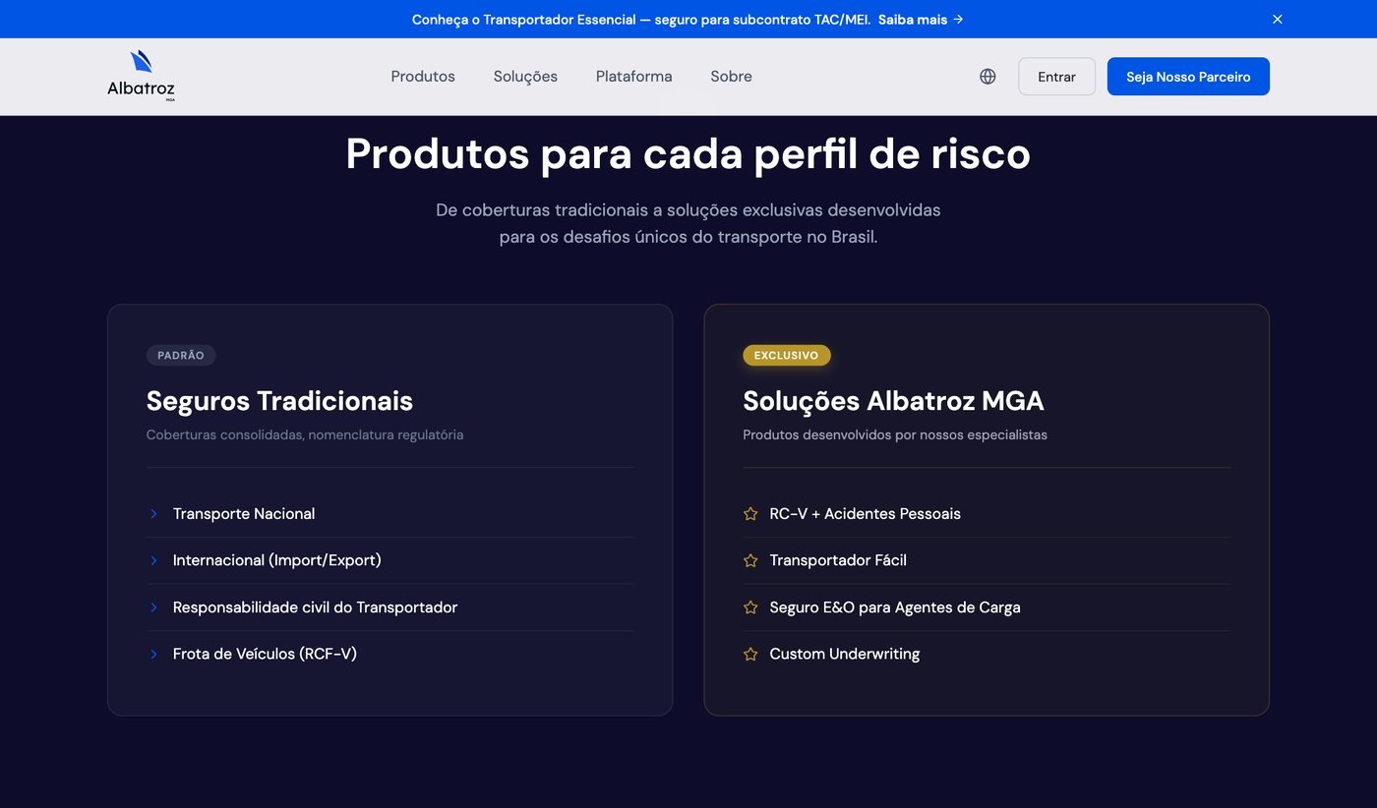Click the star icon beside Custom Underwriting
This screenshot has height=808, width=1377.
[750, 654]
